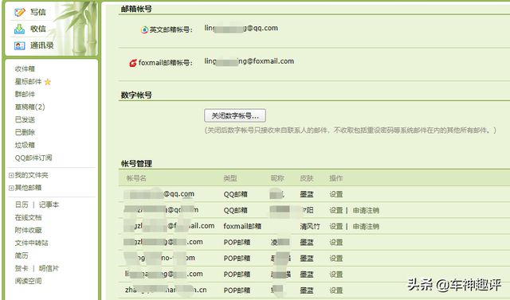Screen dimensions: 510x300
Task: Open 日历 calendar
Action: coord(22,205)
